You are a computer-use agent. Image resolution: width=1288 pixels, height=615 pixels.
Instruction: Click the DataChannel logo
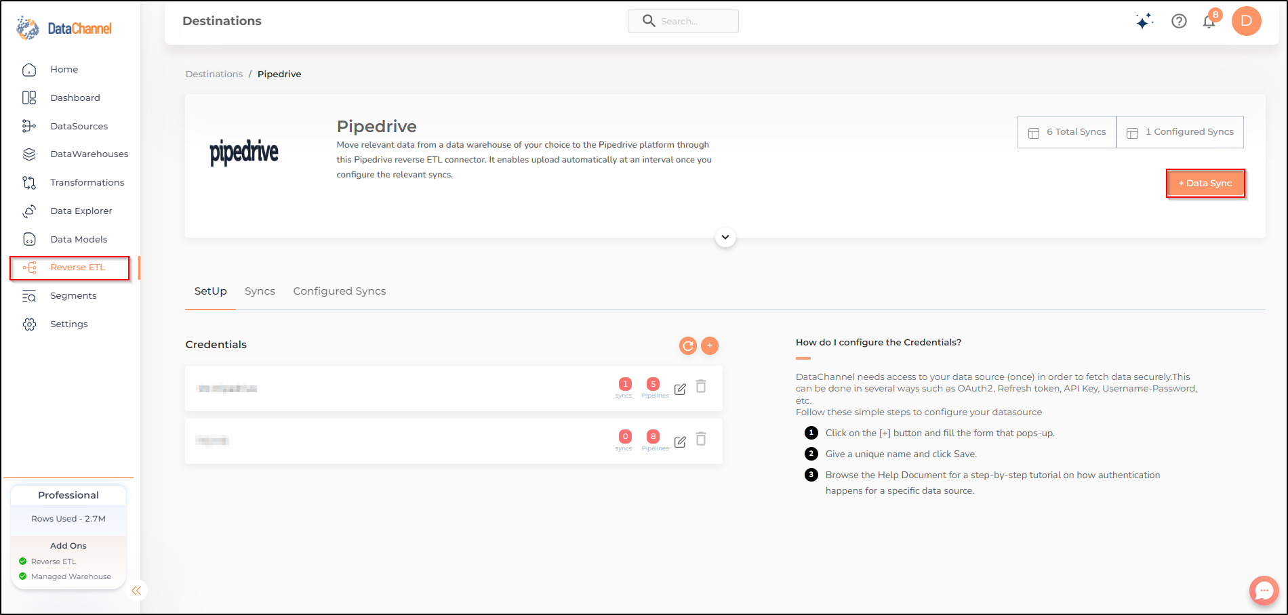[x=64, y=28]
